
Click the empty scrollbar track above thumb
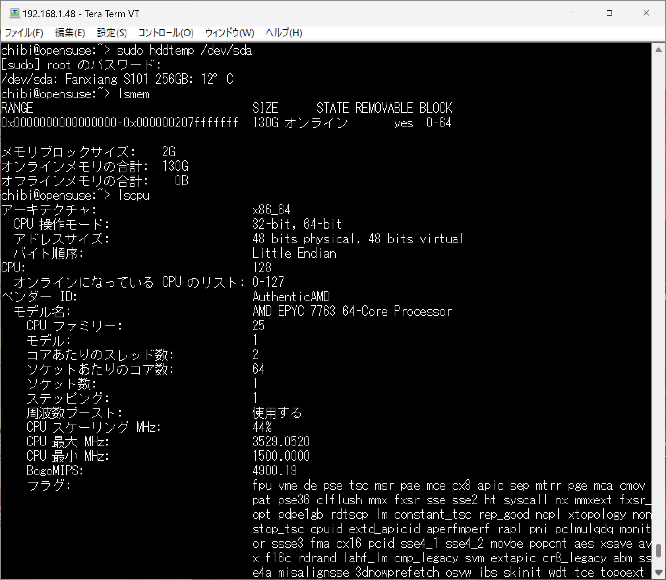click(x=658, y=291)
